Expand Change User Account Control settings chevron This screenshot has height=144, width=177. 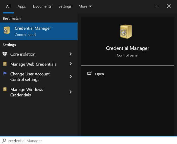point(71,76)
